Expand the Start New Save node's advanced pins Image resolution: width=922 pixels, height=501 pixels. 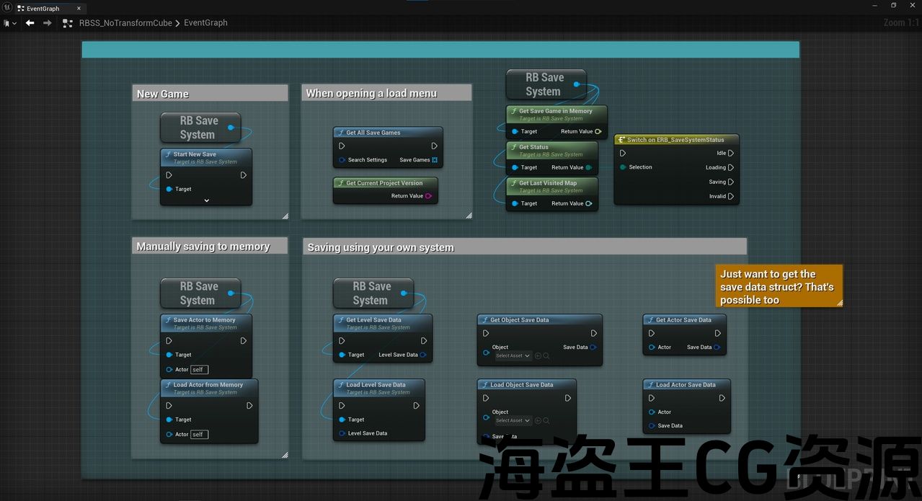[x=206, y=200]
